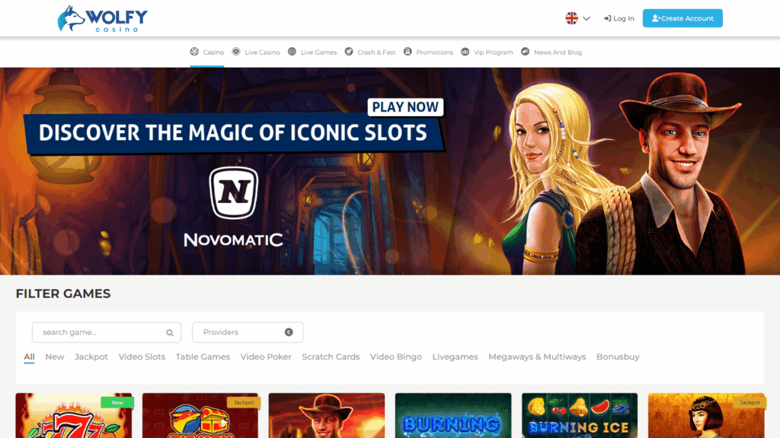Click the Wolfy Casino wolf logo
Image resolution: width=780 pixels, height=438 pixels.
click(71, 19)
